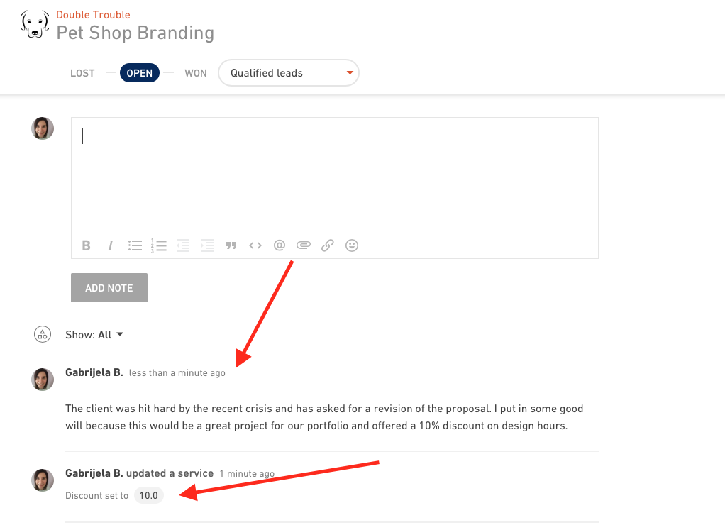Increase indent in the note editor
The image size is (725, 525).
pyautogui.click(x=207, y=245)
